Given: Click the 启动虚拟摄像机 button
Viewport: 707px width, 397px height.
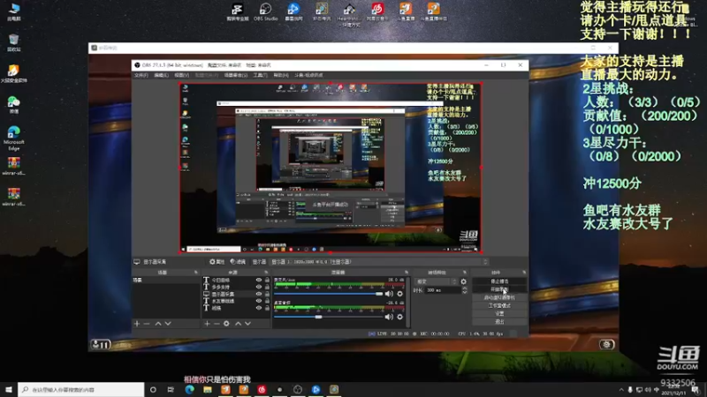Looking at the screenshot, I should [499, 297].
